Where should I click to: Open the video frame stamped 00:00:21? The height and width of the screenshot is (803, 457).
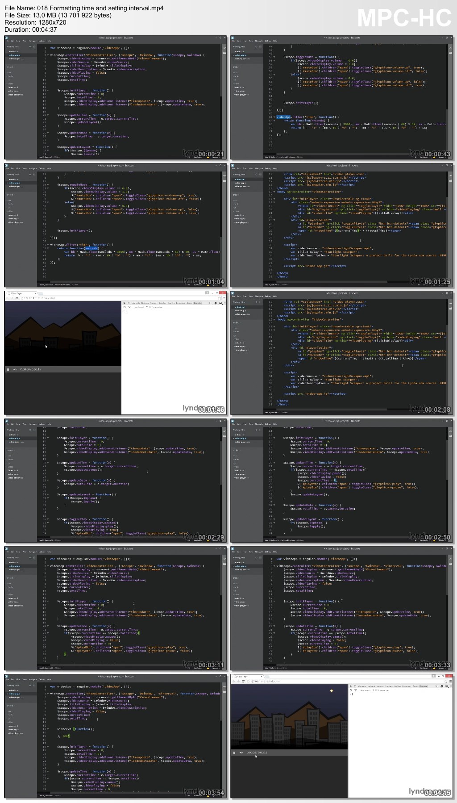(x=116, y=97)
